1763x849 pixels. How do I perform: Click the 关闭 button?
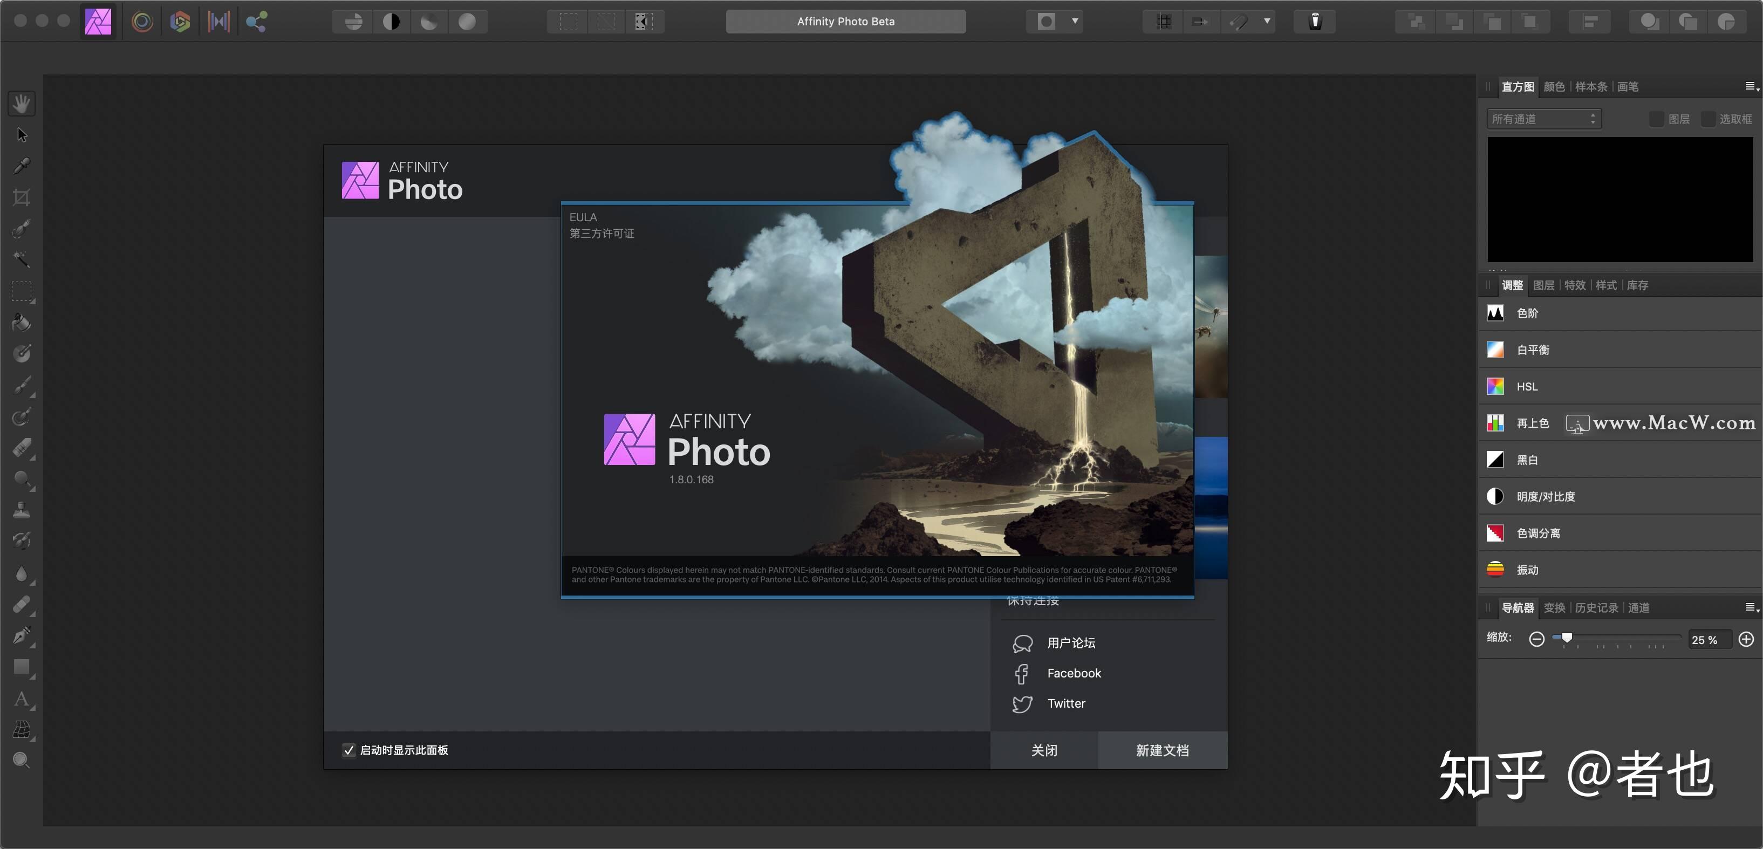1044,750
